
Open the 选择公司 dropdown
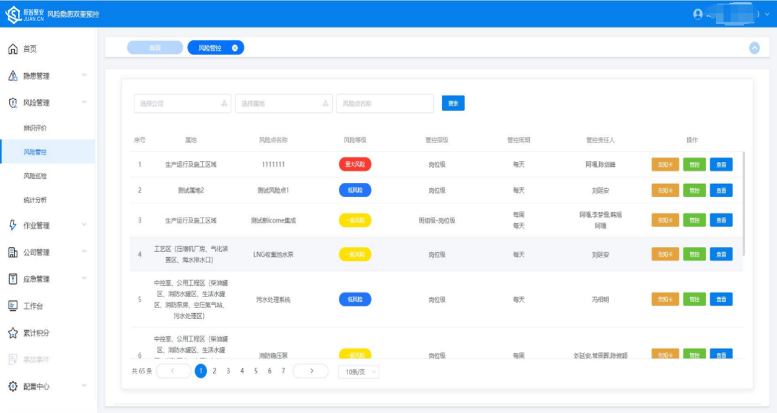click(182, 104)
